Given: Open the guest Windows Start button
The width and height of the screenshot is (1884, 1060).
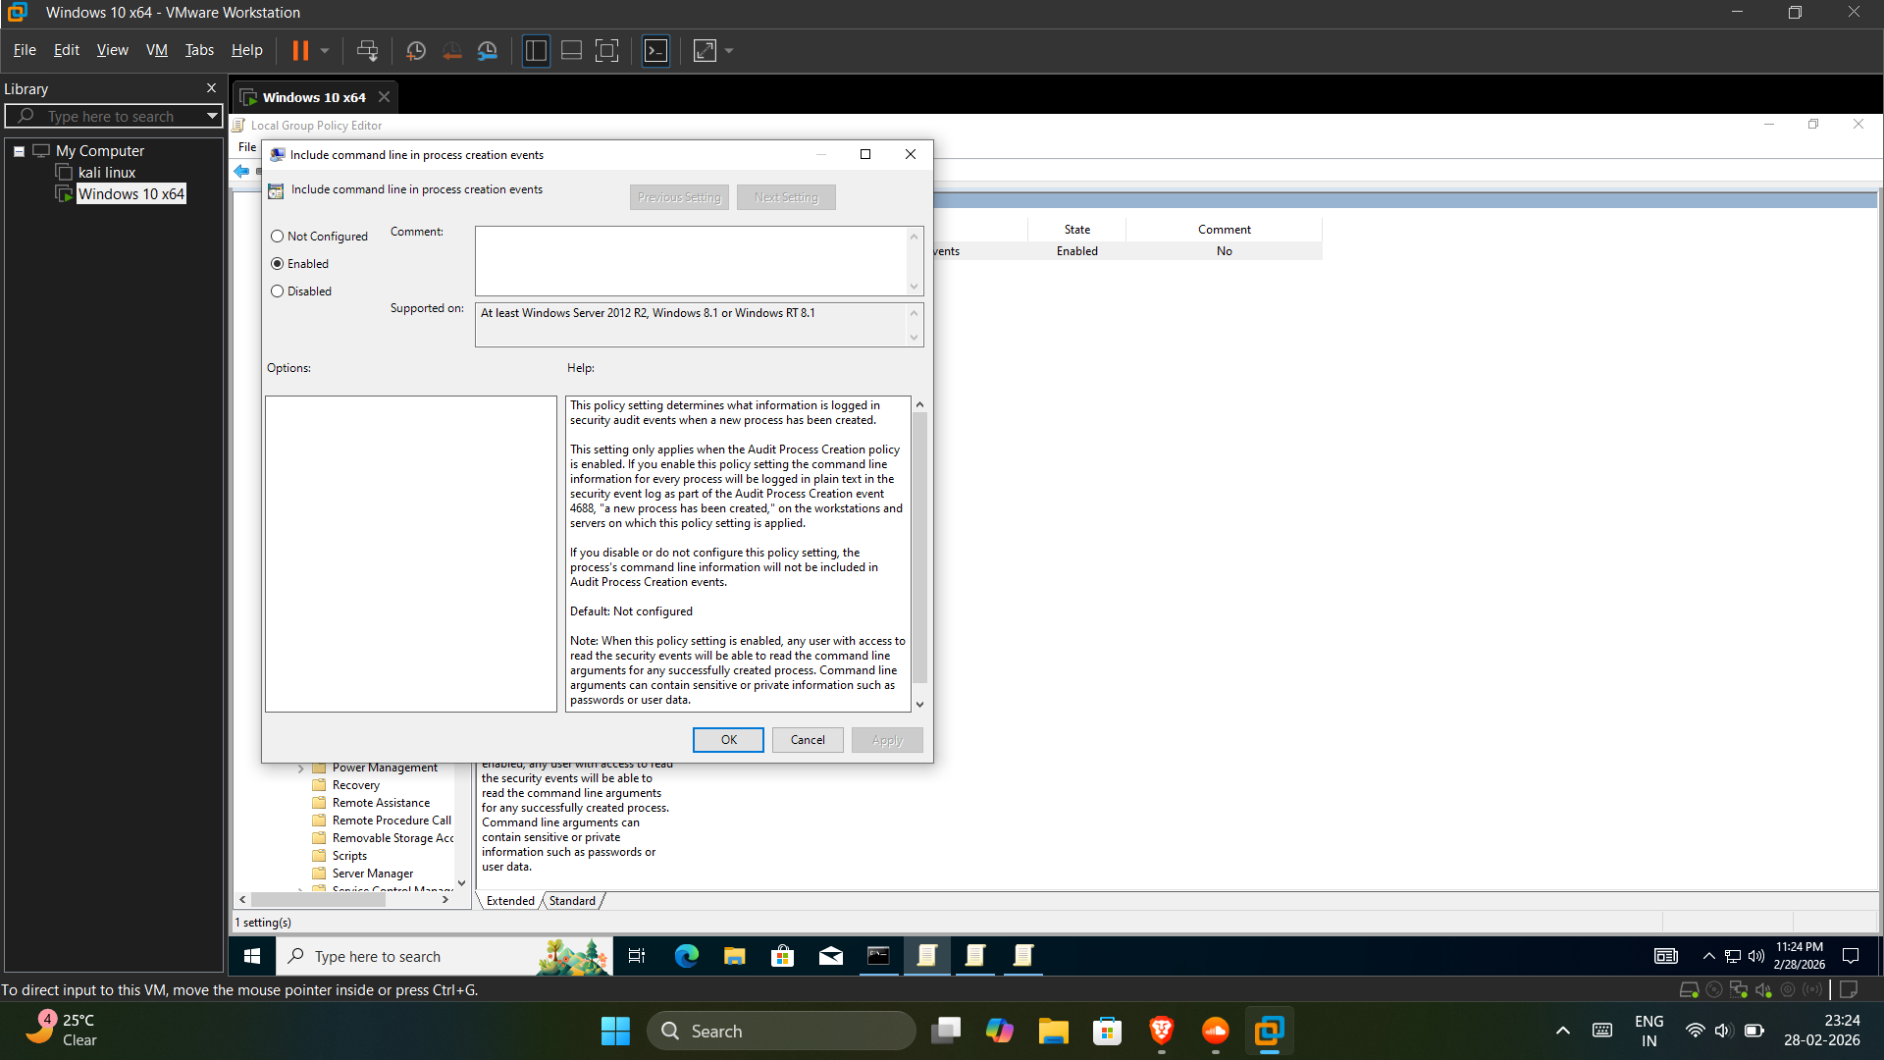Looking at the screenshot, I should [x=252, y=956].
